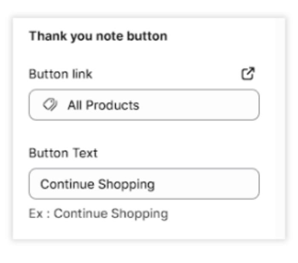Open the All Products link picker

pos(144,105)
